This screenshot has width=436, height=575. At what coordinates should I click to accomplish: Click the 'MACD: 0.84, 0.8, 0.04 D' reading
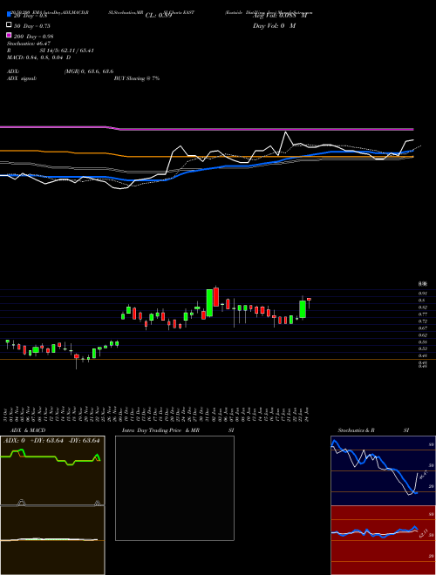(39, 57)
